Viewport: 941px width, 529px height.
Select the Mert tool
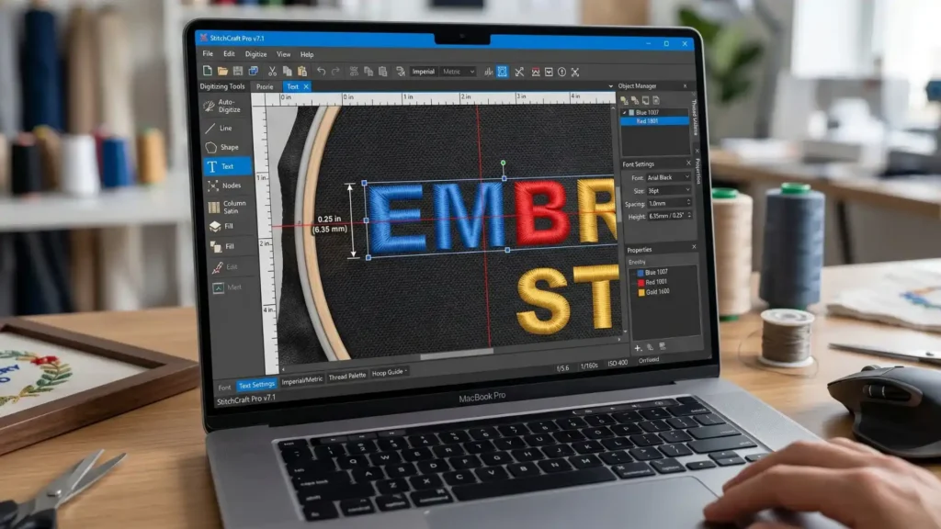(228, 287)
